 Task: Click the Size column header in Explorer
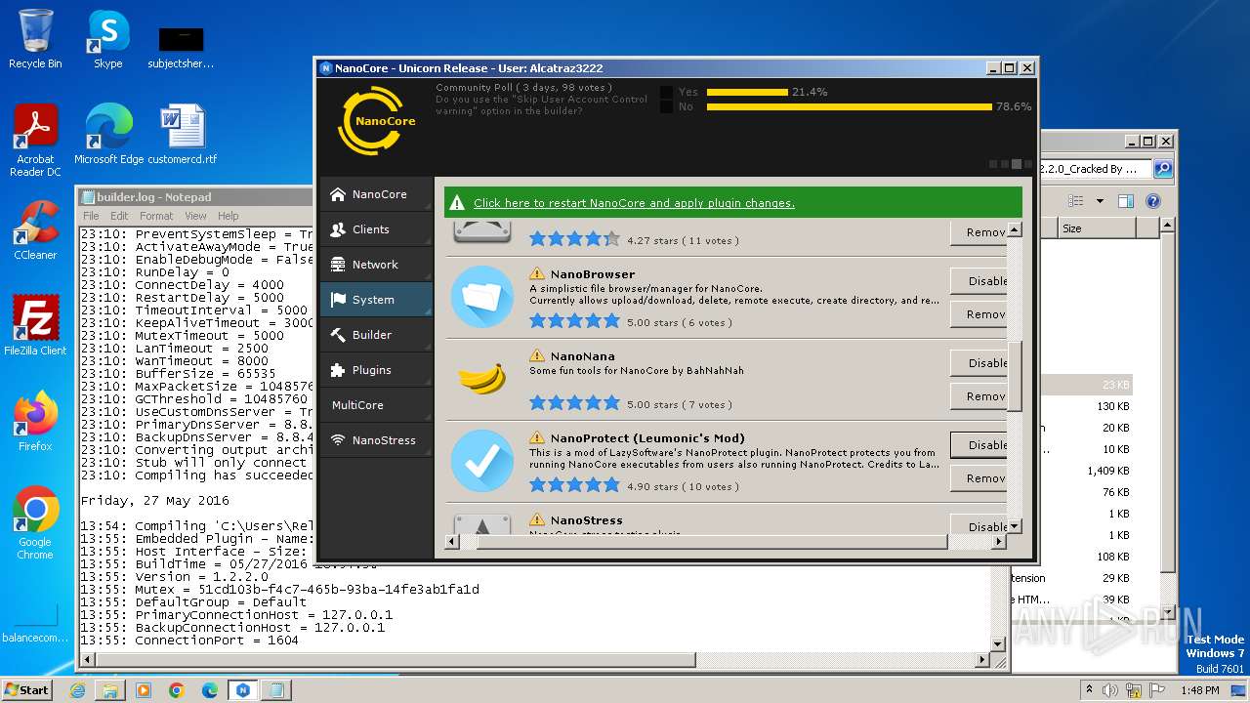point(1097,228)
